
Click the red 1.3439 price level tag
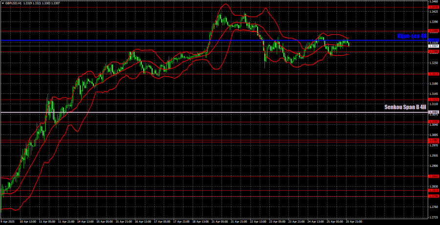(434, 7)
